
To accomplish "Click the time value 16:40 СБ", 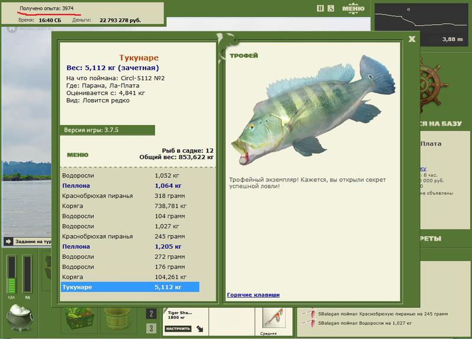I will pos(50,20).
